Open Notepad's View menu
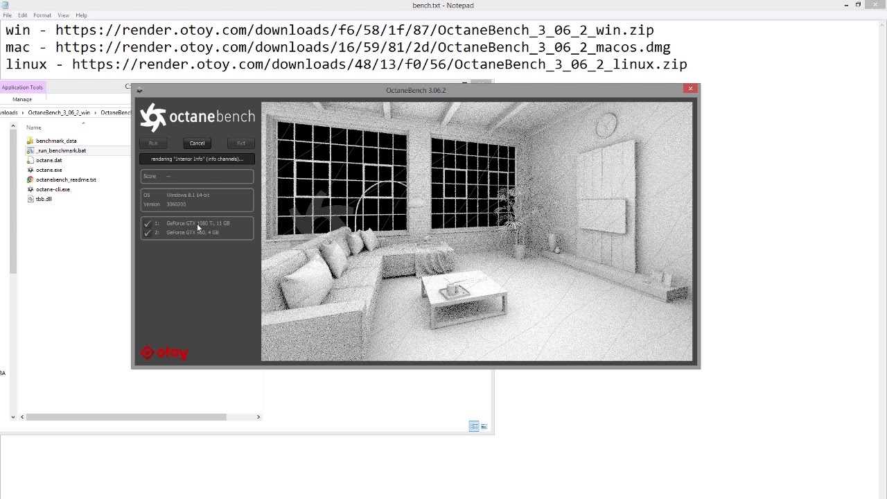This screenshot has width=887, height=499. point(63,15)
